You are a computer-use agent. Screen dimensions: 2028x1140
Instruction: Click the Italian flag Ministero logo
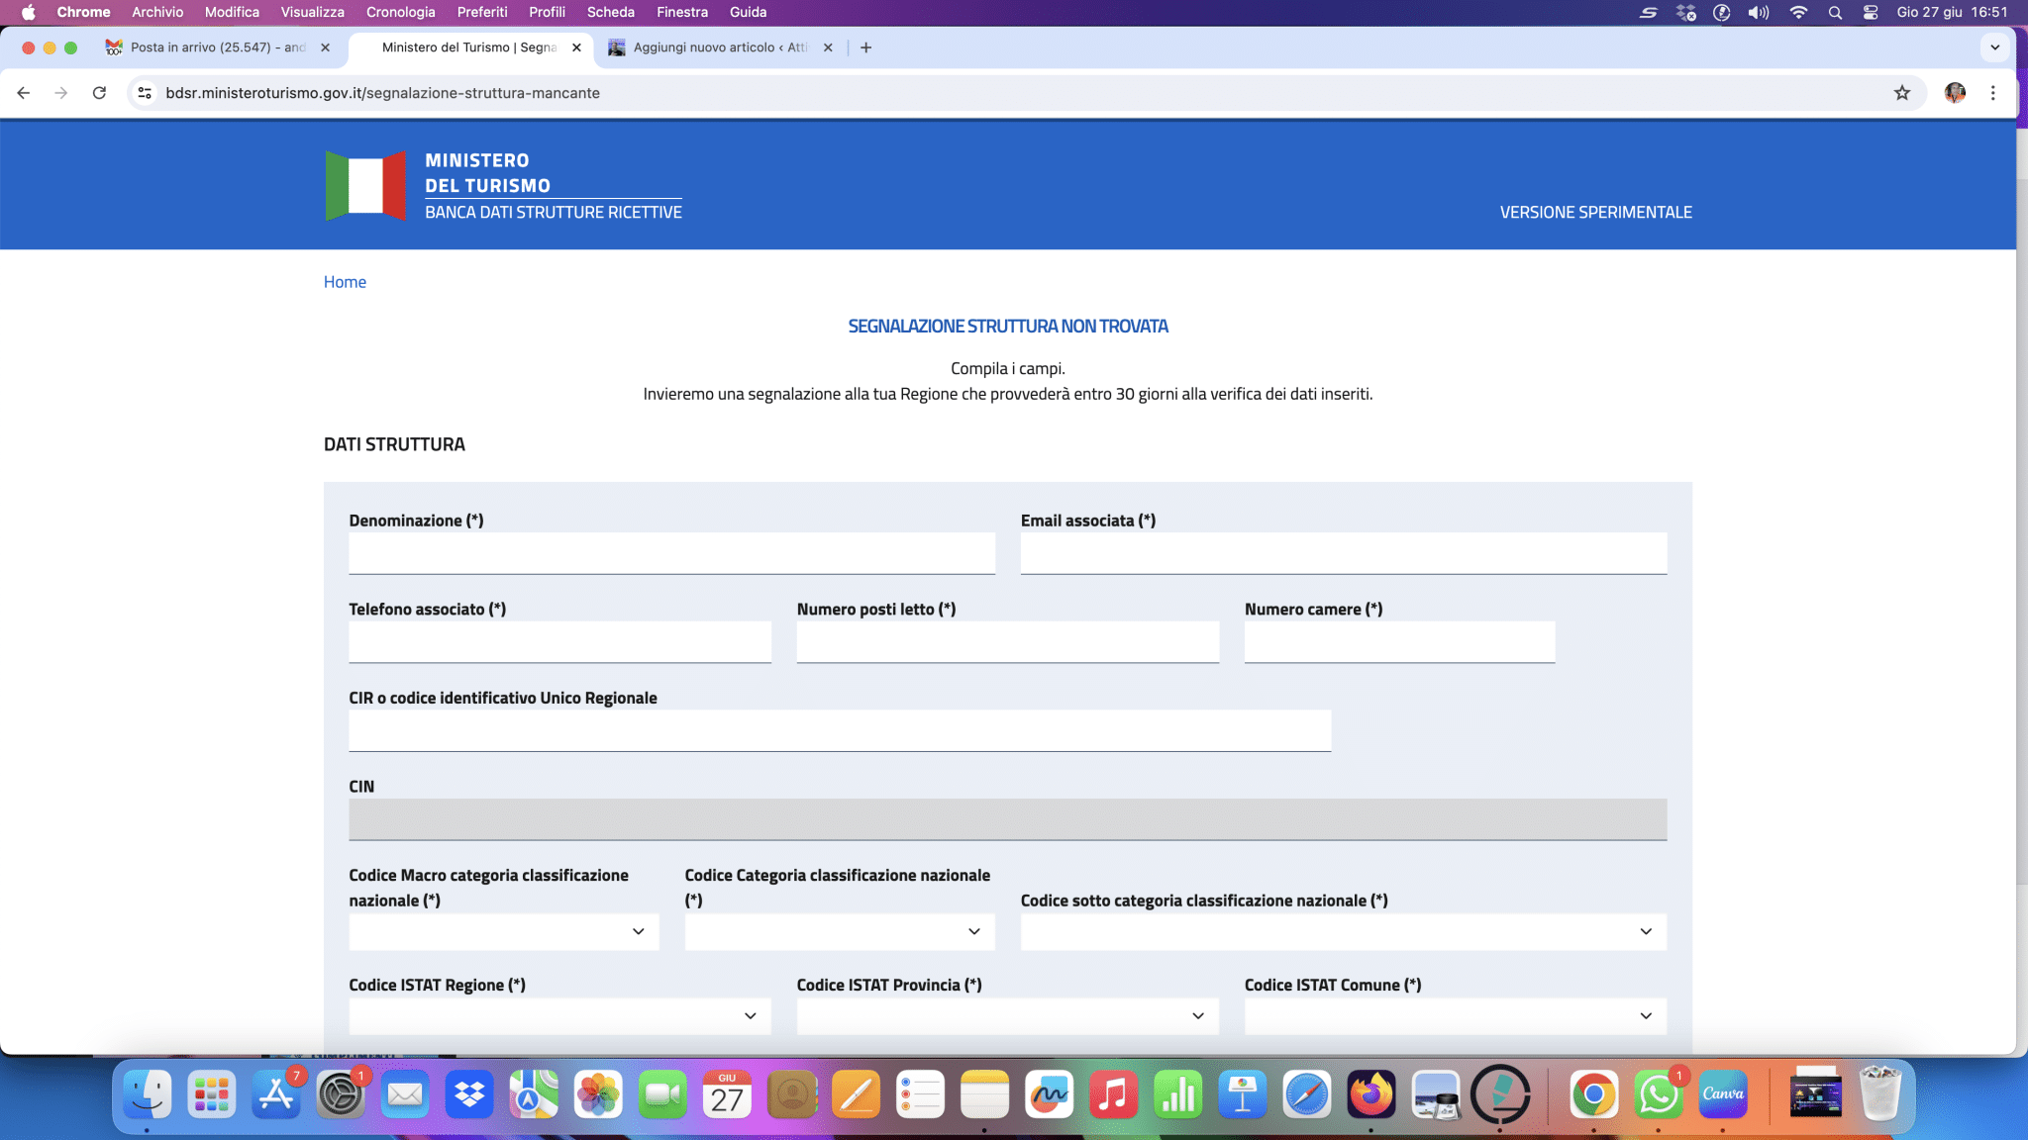[365, 185]
